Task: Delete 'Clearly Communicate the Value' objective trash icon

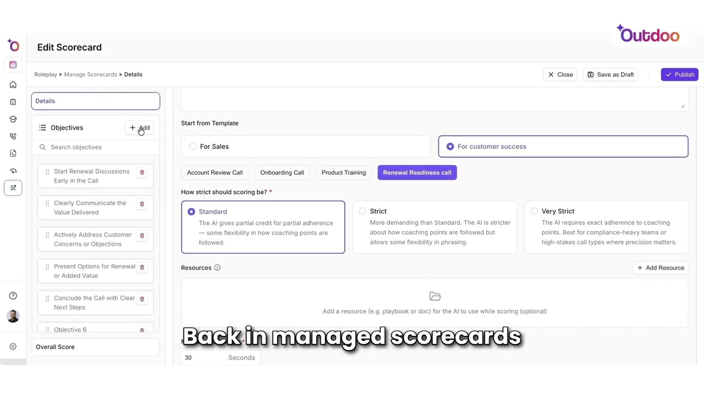Action: pyautogui.click(x=142, y=204)
